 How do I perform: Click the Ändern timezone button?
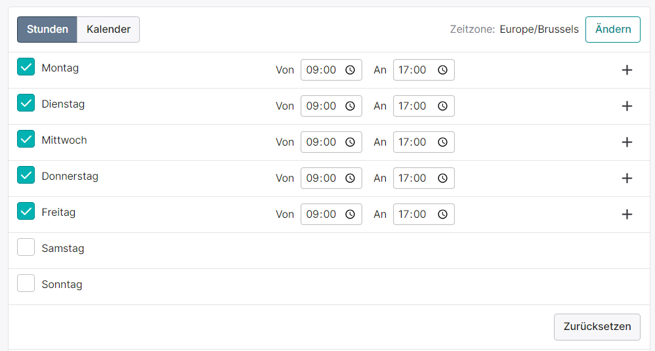(x=613, y=30)
